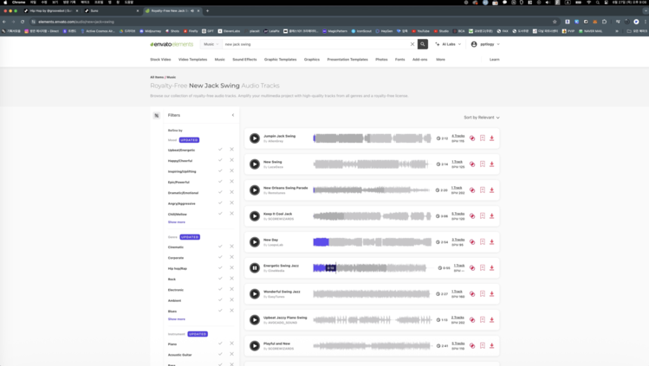Go to the Envato Elements home logo
Screen dimensions: 649x366
pos(172,44)
